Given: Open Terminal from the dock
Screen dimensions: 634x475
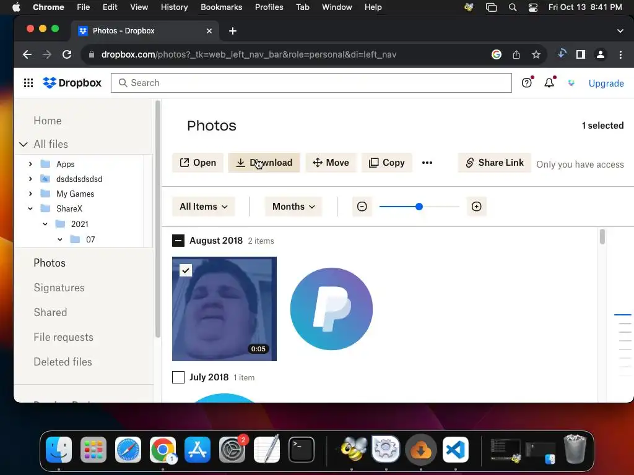Looking at the screenshot, I should [302, 449].
